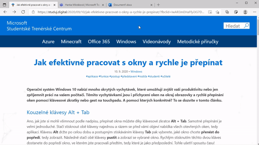
Task: Click the browser Back arrow
Action: (5, 12)
